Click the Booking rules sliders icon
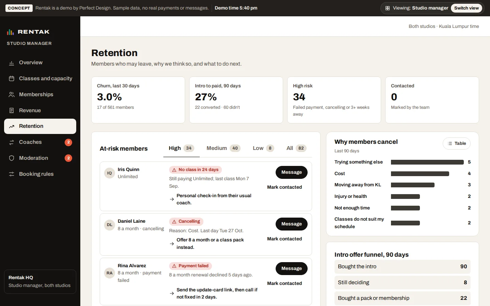490x306 pixels. (12, 174)
